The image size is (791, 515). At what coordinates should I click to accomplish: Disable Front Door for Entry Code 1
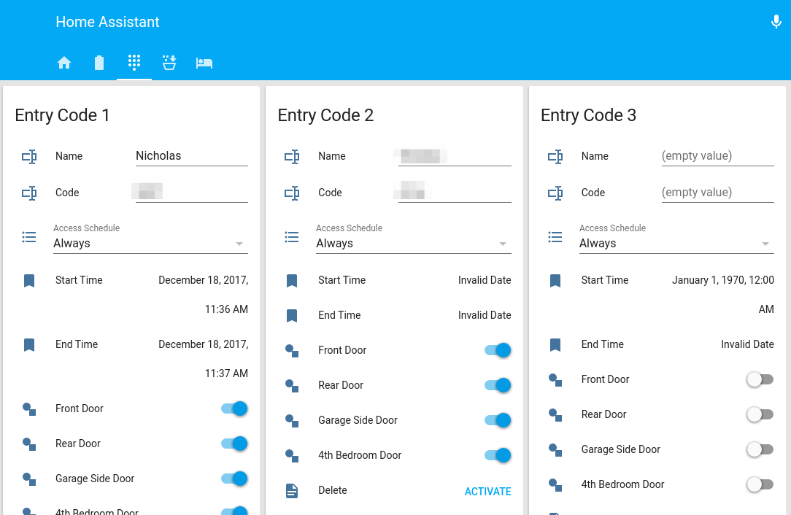234,408
